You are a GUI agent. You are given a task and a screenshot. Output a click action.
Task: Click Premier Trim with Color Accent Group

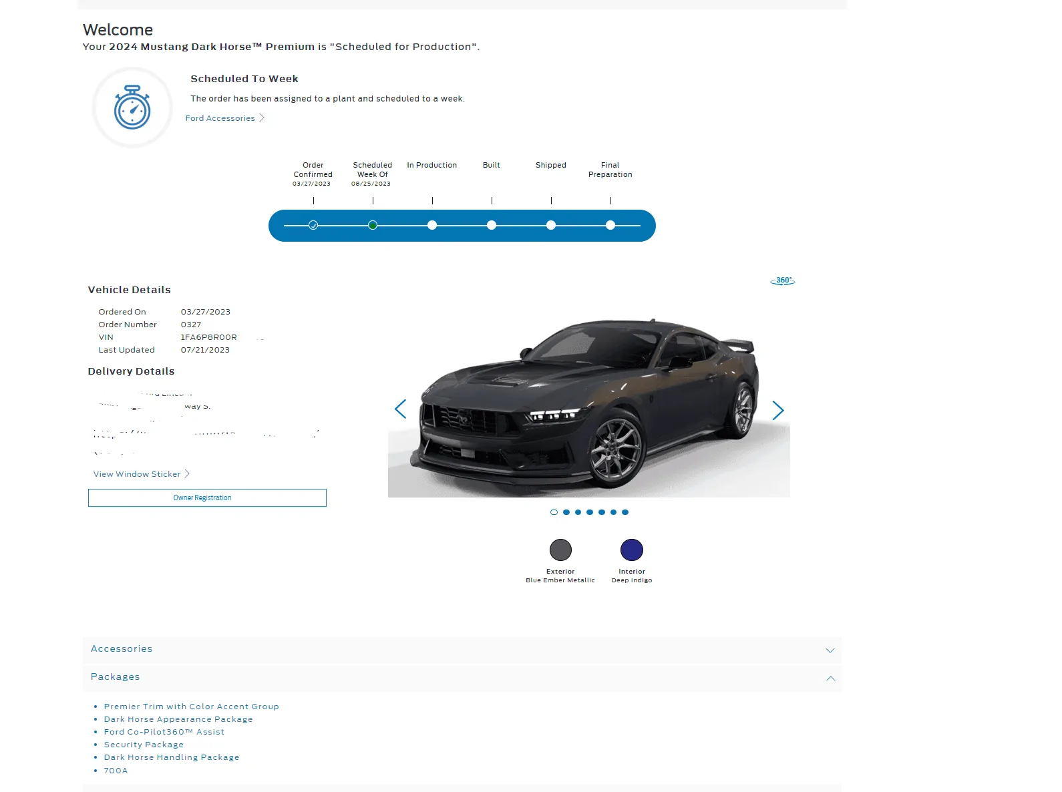pos(191,707)
